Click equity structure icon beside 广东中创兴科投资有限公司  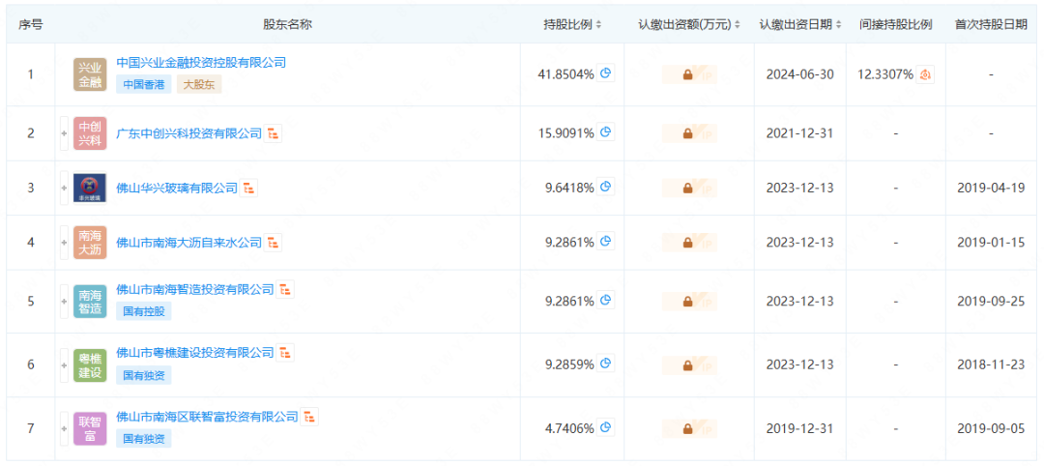point(274,133)
